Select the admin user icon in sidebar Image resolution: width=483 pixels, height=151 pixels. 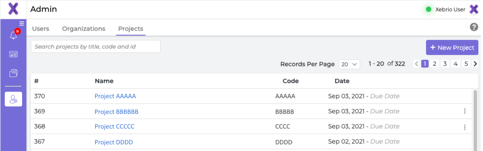14,99
